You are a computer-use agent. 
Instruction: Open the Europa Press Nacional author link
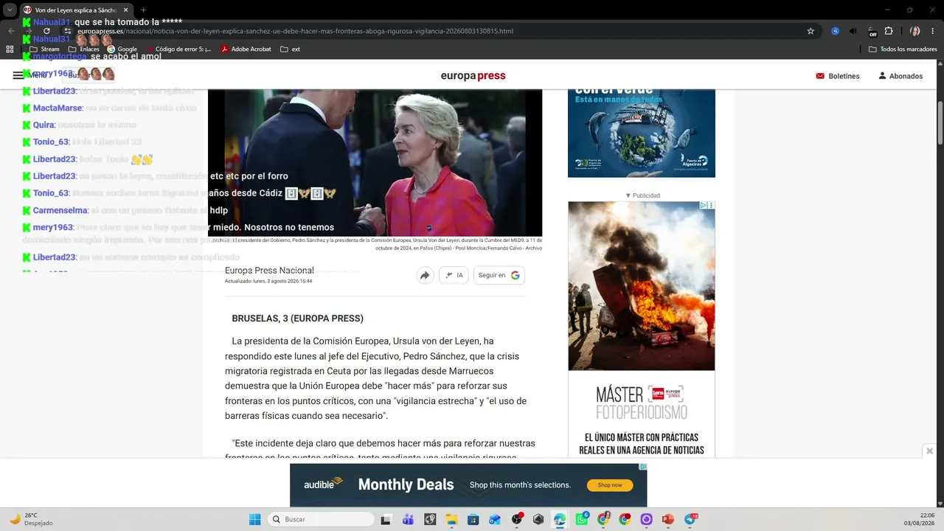[269, 271]
